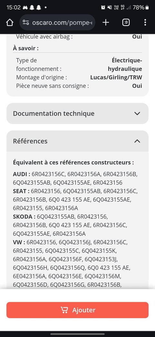The height and width of the screenshot is (337, 155).
Task: Tap the site settings icon in address bar
Action: [26, 22]
